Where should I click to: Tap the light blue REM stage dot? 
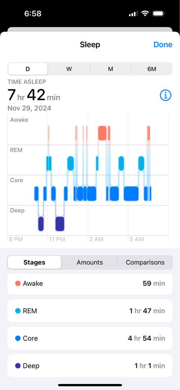pyautogui.click(x=18, y=311)
